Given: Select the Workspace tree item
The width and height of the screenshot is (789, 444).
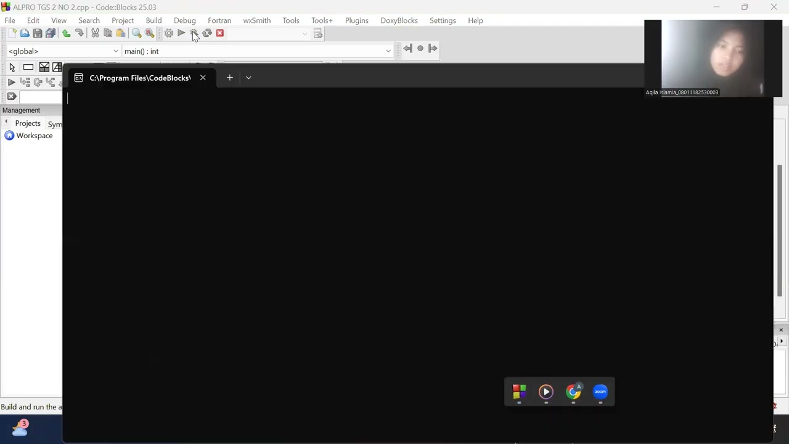Looking at the screenshot, I should coord(35,136).
